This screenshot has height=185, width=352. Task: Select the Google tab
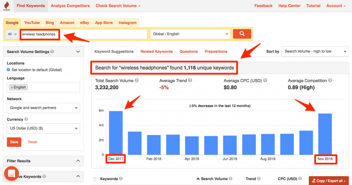click(x=12, y=23)
